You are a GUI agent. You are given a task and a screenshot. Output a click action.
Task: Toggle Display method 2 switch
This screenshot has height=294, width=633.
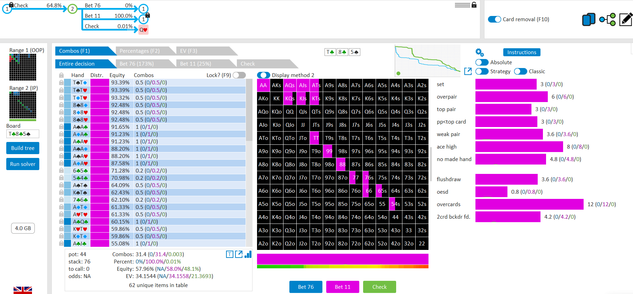tap(264, 75)
